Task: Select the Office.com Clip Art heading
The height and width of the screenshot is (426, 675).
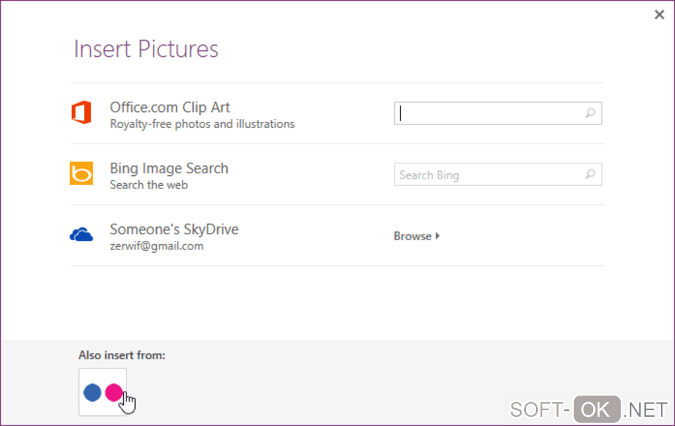Action: 170,107
